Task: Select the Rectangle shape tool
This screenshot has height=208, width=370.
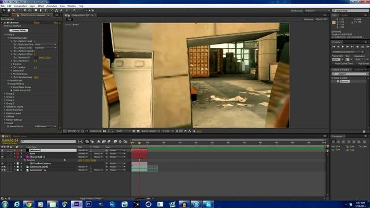Action: coord(36,10)
